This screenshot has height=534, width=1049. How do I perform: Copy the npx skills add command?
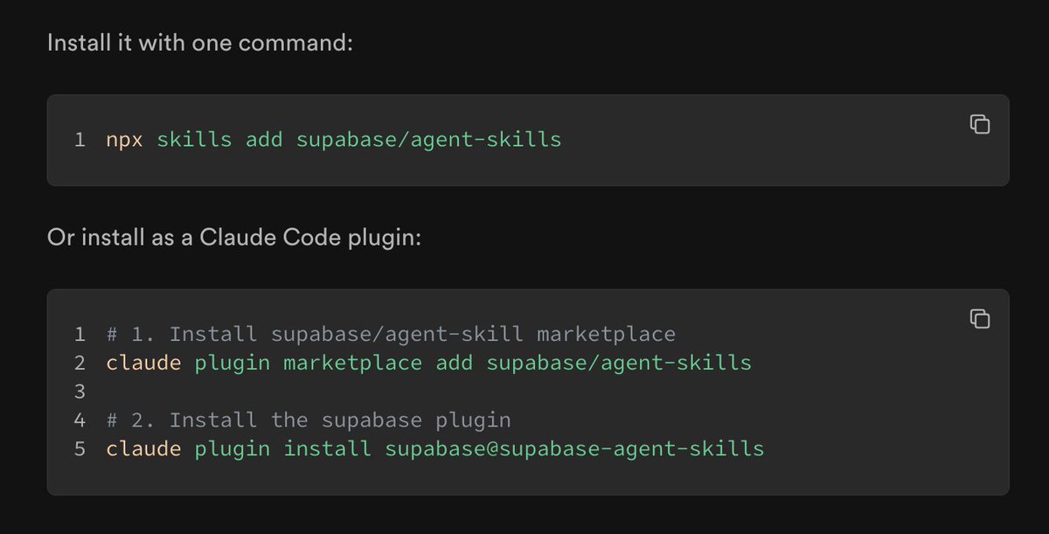[x=980, y=124]
